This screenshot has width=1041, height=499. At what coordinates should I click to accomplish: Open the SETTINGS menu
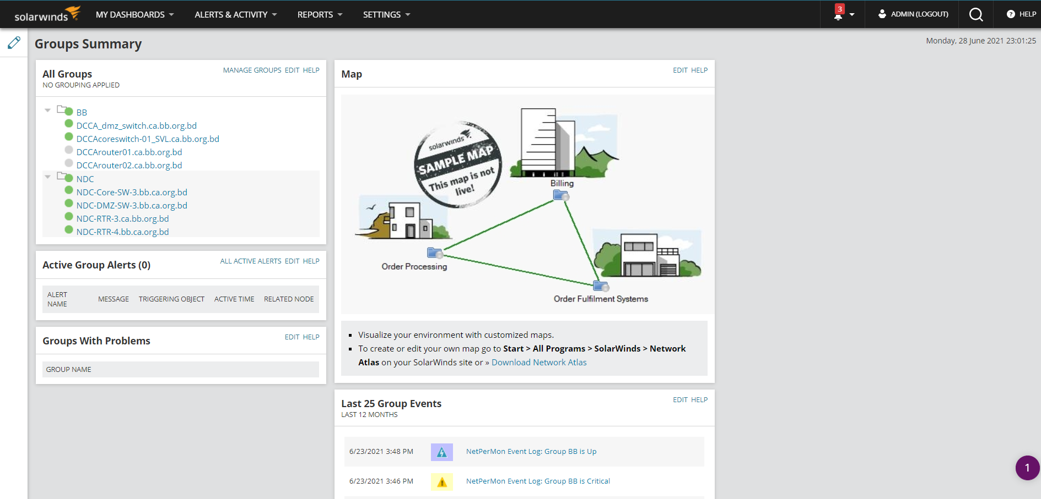tap(386, 15)
